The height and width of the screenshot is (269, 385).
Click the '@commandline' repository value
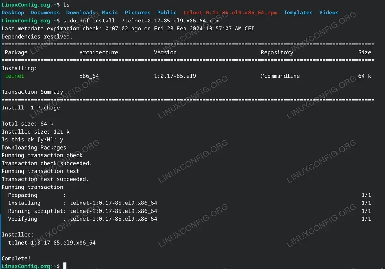click(x=280, y=76)
